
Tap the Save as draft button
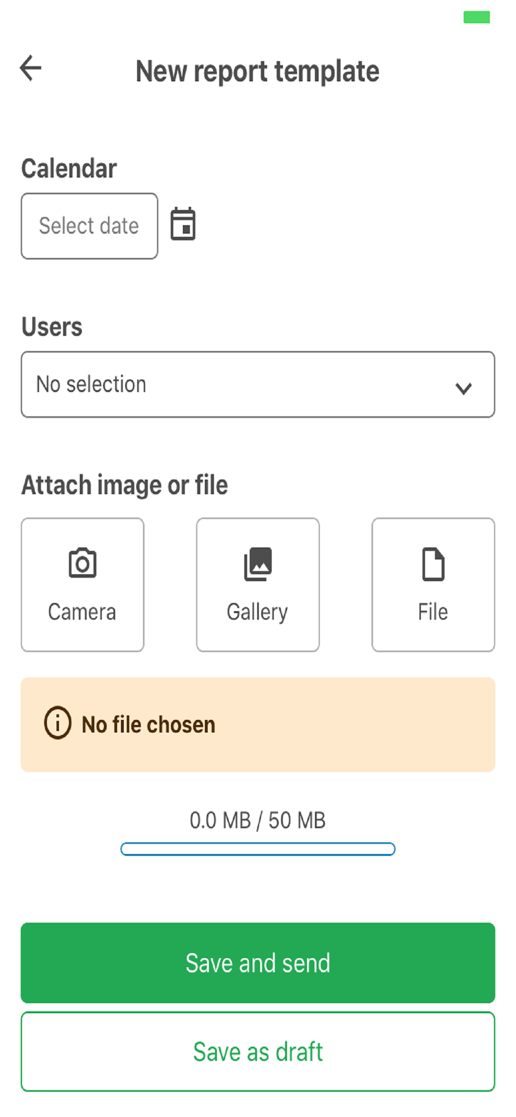(258, 1051)
